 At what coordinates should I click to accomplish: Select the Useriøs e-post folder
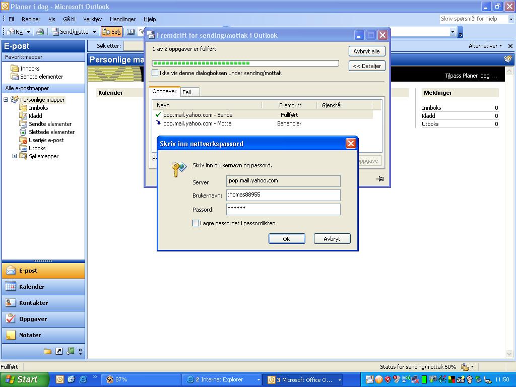tap(41, 140)
